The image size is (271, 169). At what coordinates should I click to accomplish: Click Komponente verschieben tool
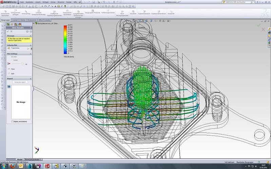tap(67, 13)
